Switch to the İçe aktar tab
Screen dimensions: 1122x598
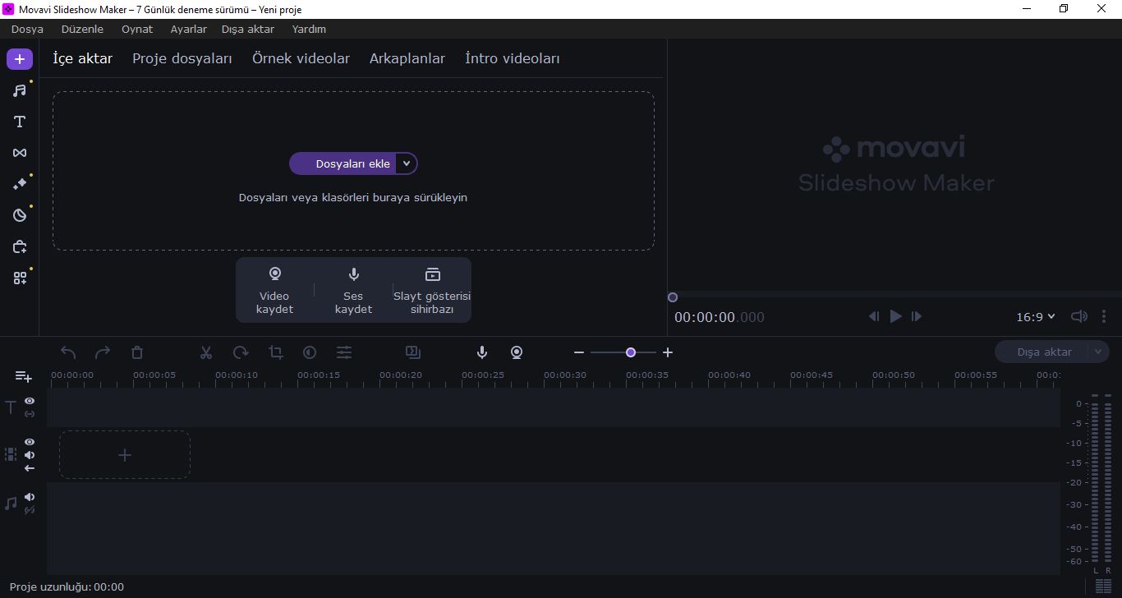tap(82, 58)
